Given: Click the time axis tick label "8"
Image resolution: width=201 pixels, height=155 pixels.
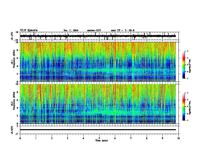Looking at the screenshot, I should 147,138.
